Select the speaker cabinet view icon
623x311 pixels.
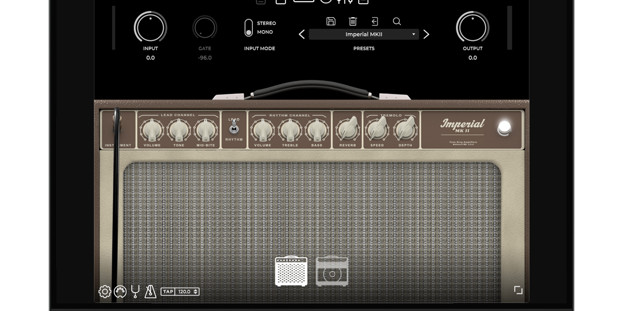(332, 271)
